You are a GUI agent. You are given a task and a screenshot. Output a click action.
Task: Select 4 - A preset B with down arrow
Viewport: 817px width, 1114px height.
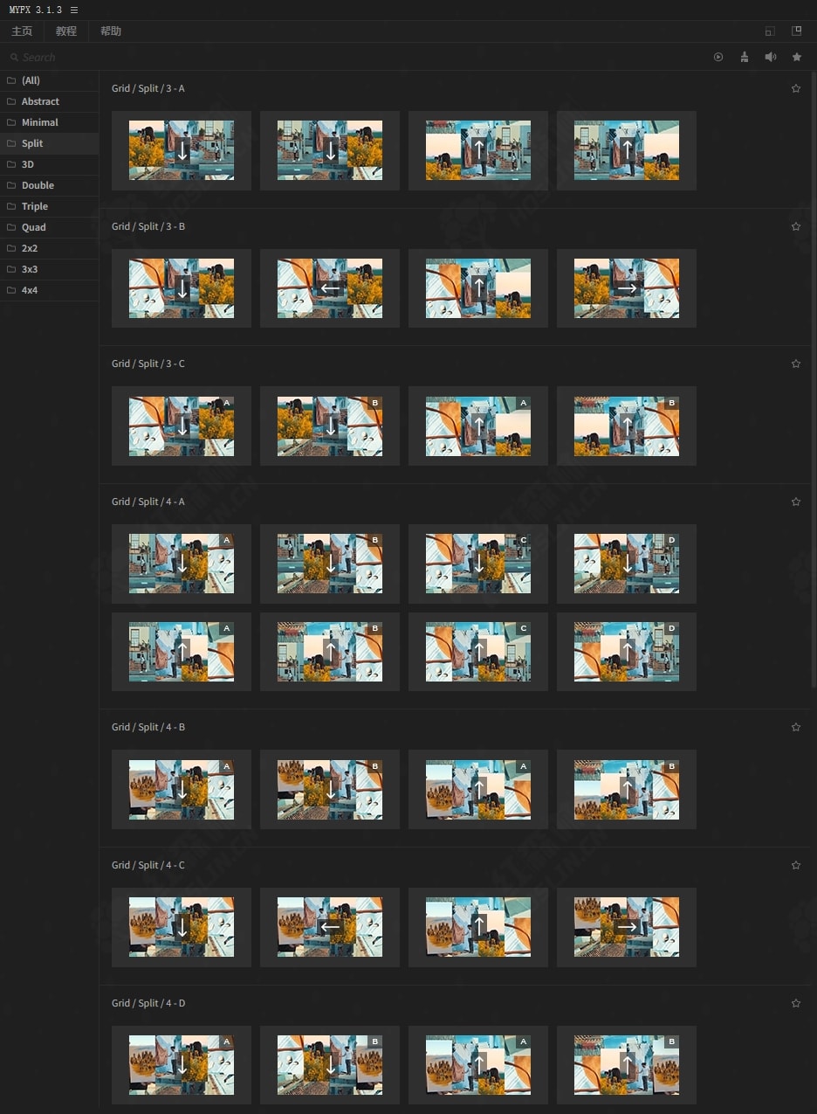coord(330,564)
